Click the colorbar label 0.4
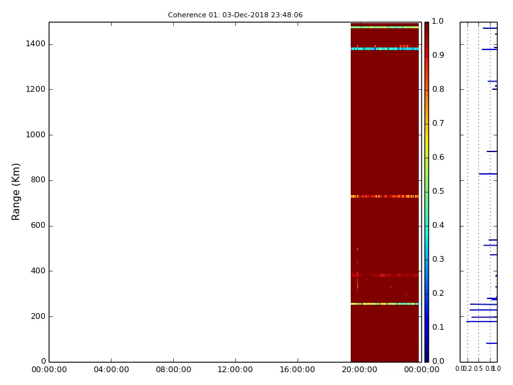Viewport: 513px width, 385px height. pyautogui.click(x=438, y=225)
